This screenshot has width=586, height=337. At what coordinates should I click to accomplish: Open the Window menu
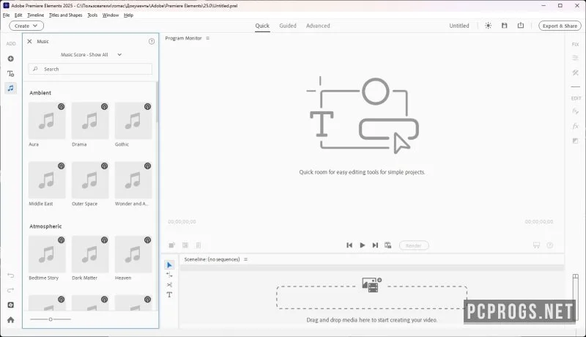click(x=111, y=15)
